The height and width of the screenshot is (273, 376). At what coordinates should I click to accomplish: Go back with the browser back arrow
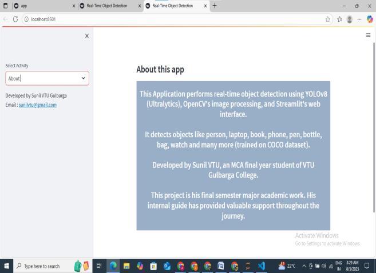coord(6,19)
